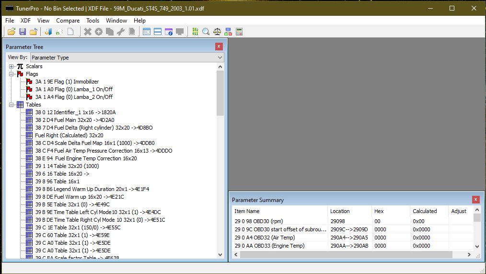This screenshot has width=486, height=274.
Task: Open the Window menu
Action: click(116, 21)
